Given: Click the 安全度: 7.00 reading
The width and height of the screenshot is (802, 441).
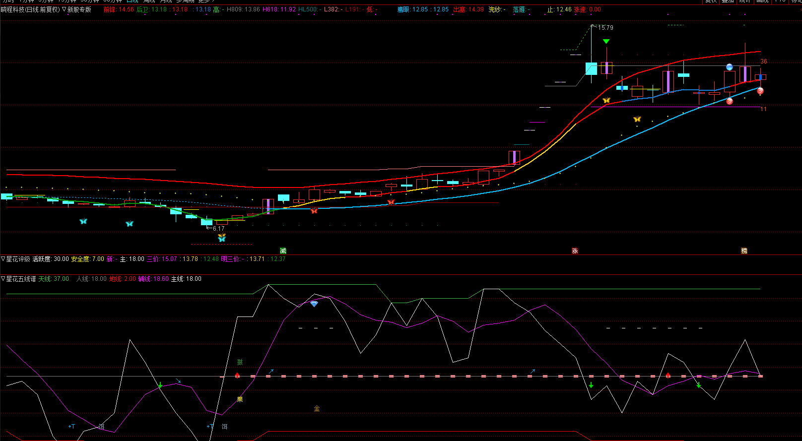Looking at the screenshot, I should pyautogui.click(x=88, y=259).
